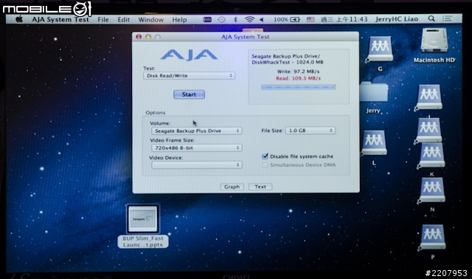The image size is (472, 279).
Task: Click the Write: 97.2 MB/s result
Action: pos(298,72)
